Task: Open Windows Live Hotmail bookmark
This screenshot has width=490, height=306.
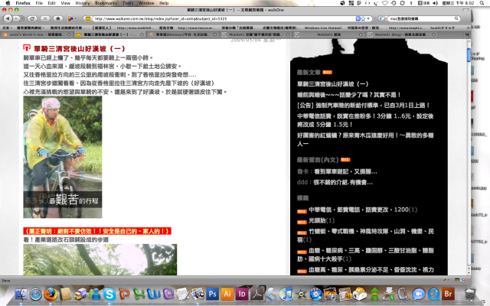Action: pos(323,28)
